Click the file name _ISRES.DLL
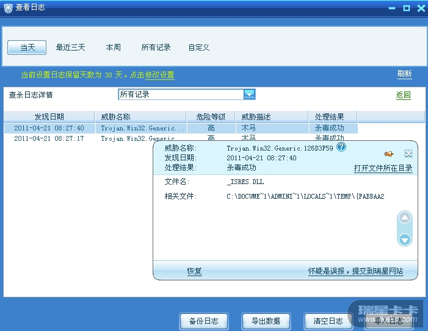 point(245,182)
